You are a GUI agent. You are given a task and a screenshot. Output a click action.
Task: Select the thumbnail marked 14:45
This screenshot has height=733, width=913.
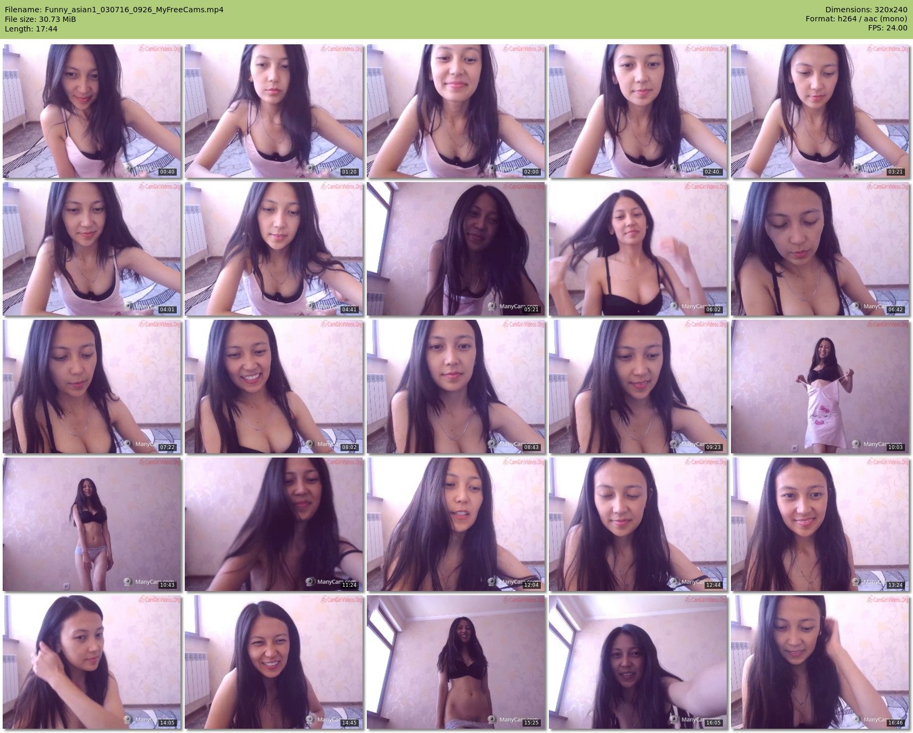coord(274,662)
